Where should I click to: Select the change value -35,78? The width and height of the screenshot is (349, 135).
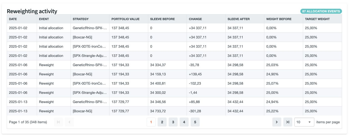coord(194,65)
